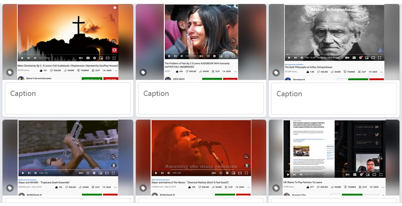Image resolution: width=402 pixels, height=206 pixels.
Task: Open more options under Tropicana Death Ensemble video
Action: pos(115,187)
